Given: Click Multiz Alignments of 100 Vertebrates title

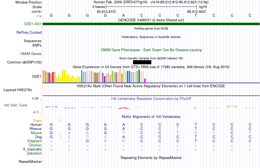Looking at the screenshot, I should [x=151, y=117].
